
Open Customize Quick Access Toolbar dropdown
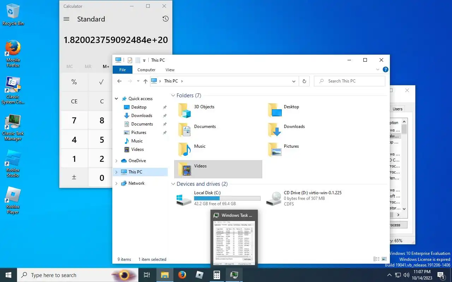(x=144, y=61)
